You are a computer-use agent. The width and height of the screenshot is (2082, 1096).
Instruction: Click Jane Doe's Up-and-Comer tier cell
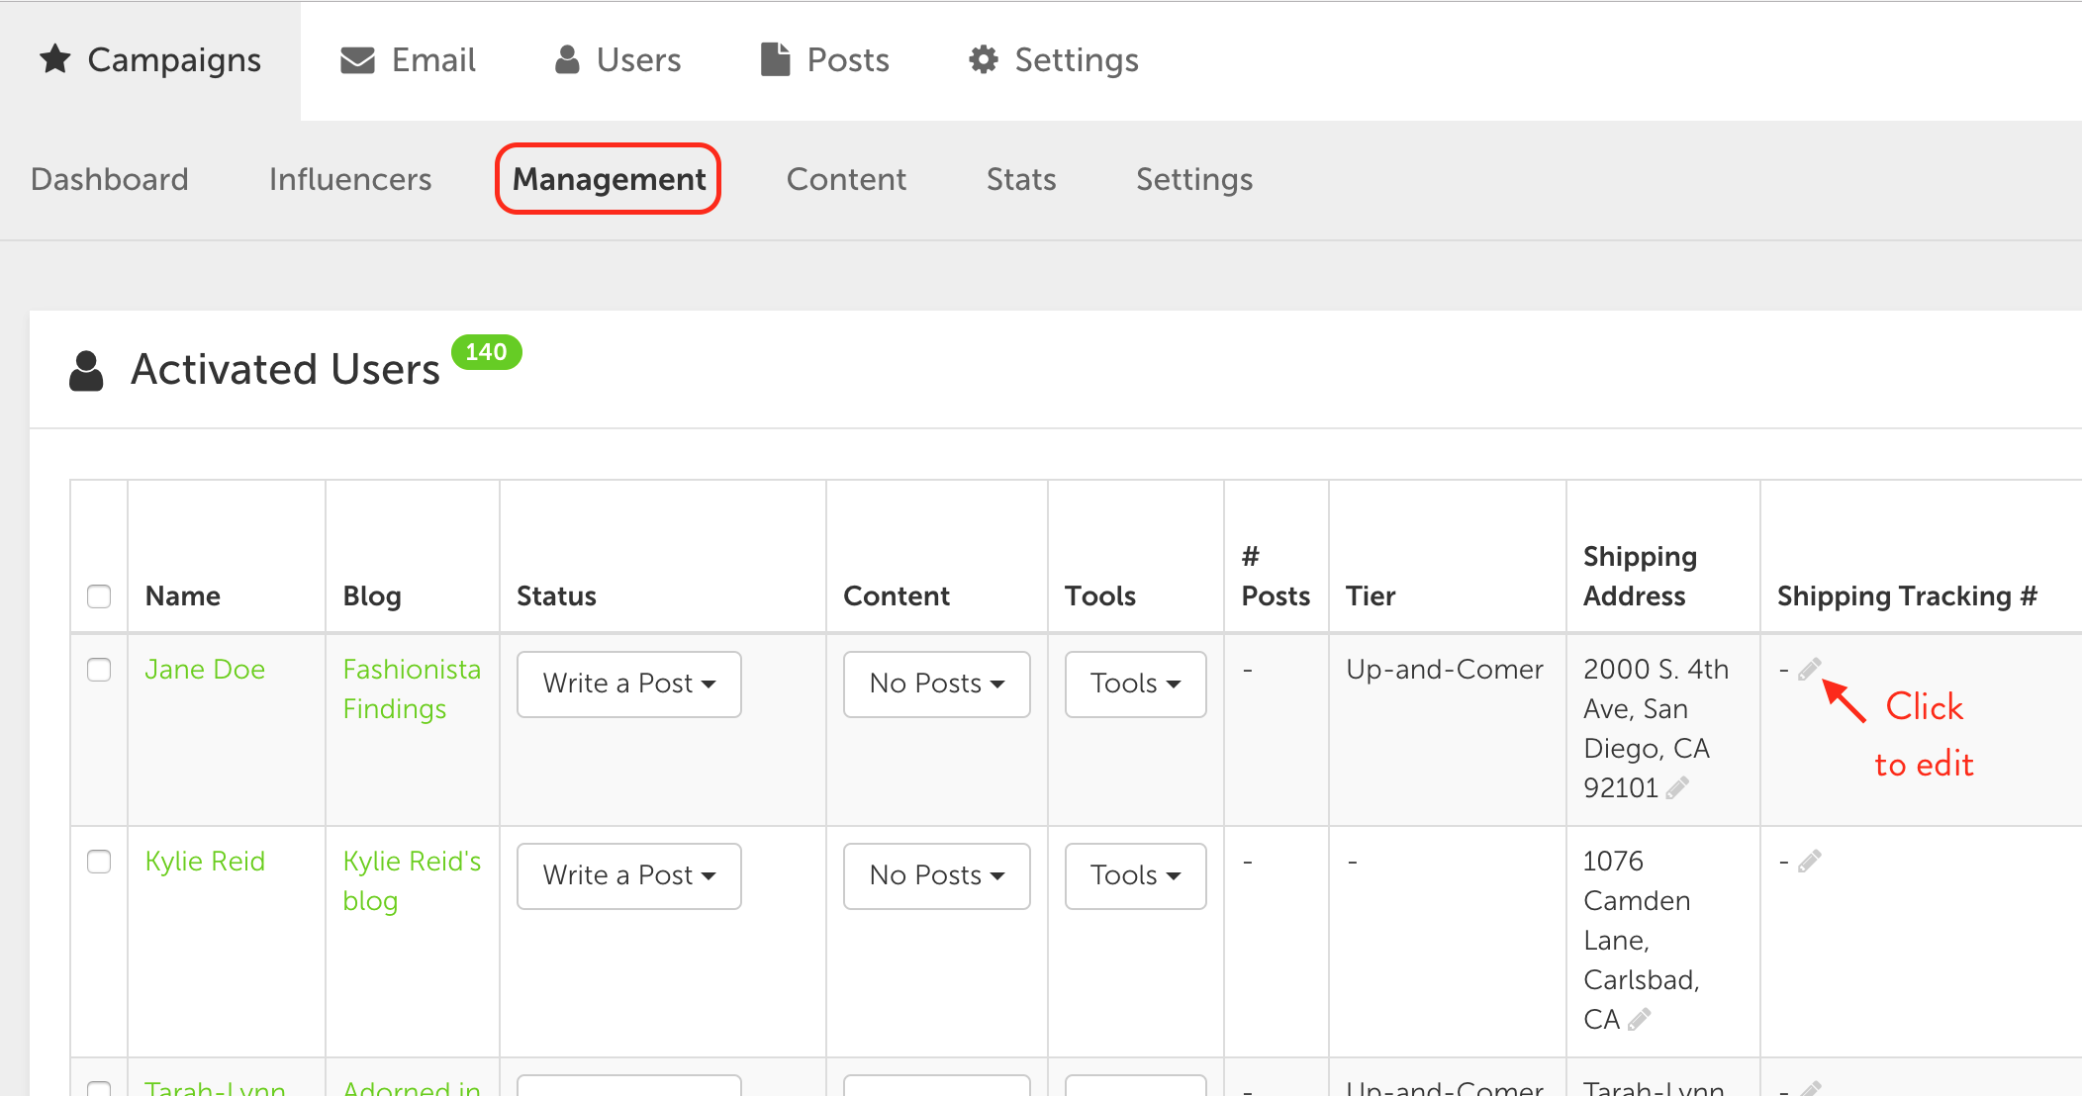1445,670
